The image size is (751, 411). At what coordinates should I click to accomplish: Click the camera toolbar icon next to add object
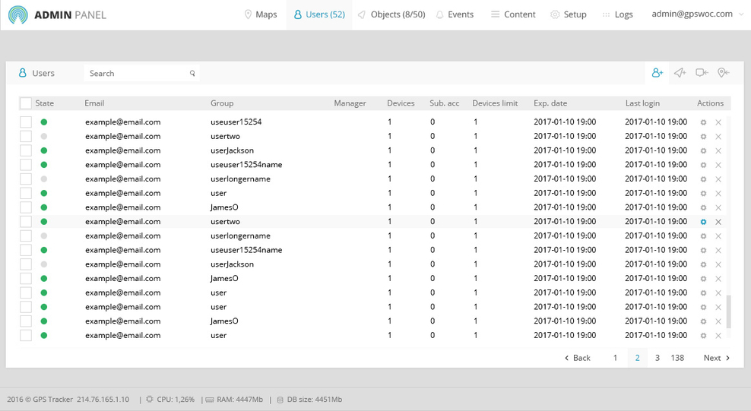click(702, 73)
